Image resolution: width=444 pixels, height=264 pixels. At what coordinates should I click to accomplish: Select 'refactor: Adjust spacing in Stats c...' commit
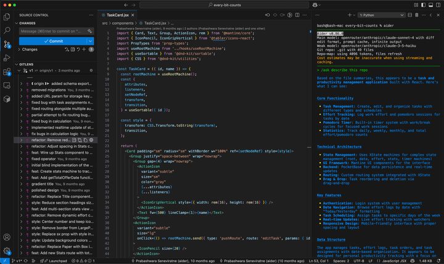pyautogui.click(x=62, y=146)
